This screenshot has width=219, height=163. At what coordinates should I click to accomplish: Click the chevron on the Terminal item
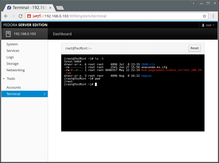(x=44, y=94)
